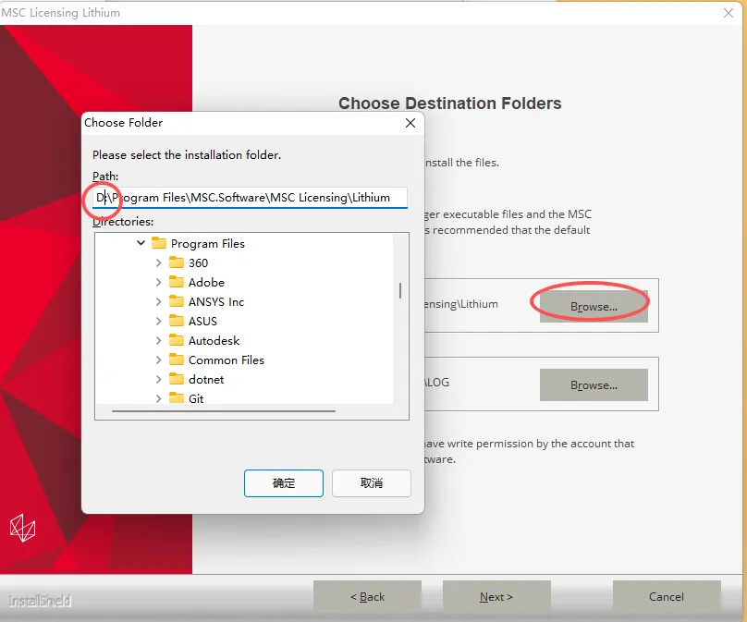The height and width of the screenshot is (622, 747).
Task: Click the Autodesk directory name
Action: 214,341
